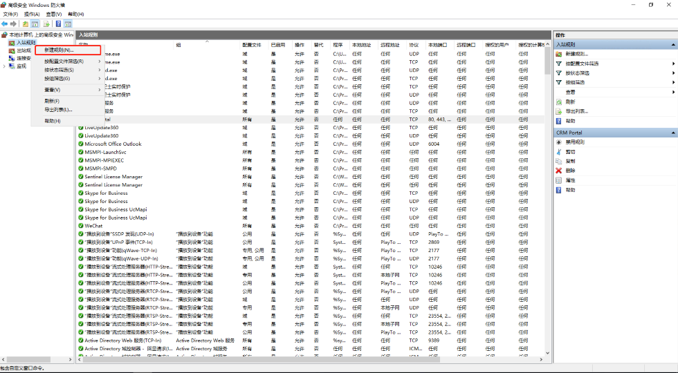Open 查看(V) submenu in the context menu
The width and height of the screenshot is (678, 373).
(x=69, y=90)
